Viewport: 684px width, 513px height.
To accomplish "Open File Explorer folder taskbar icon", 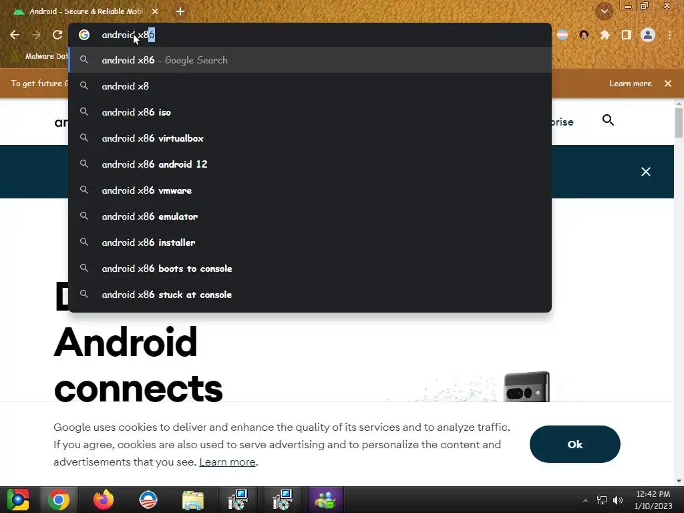I will 193,500.
